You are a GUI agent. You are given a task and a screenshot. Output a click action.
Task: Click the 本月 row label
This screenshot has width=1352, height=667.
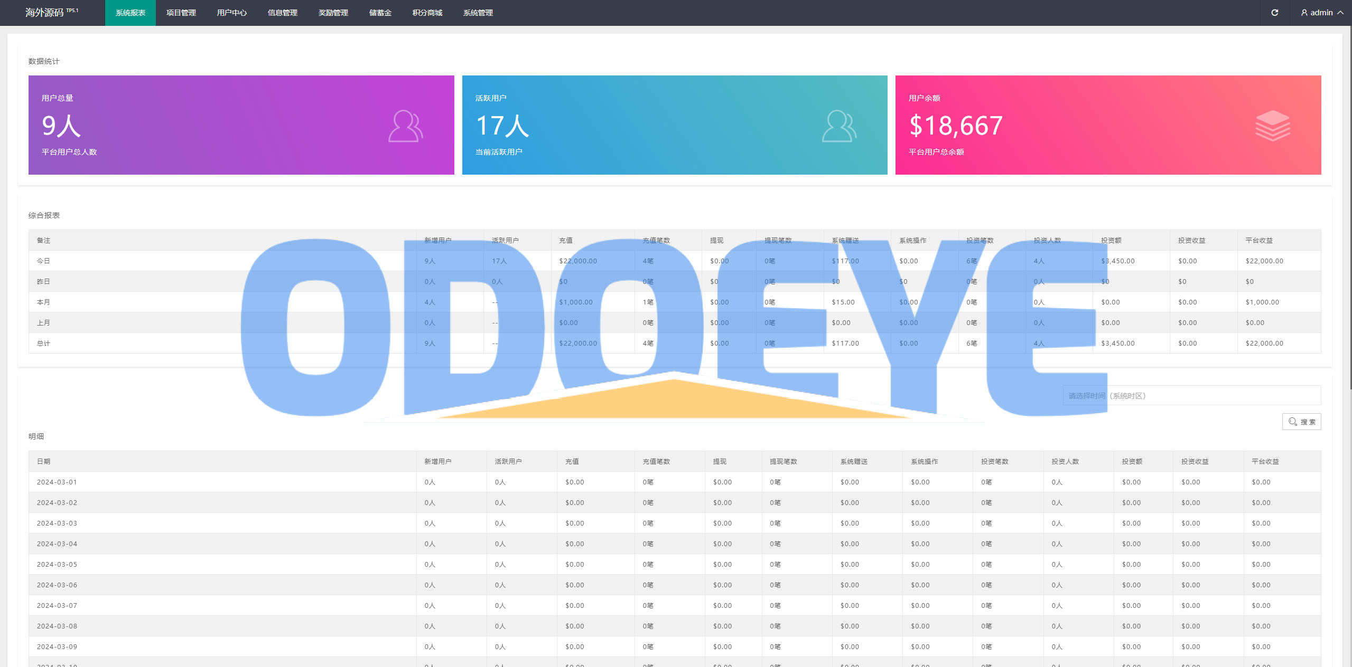click(x=43, y=302)
